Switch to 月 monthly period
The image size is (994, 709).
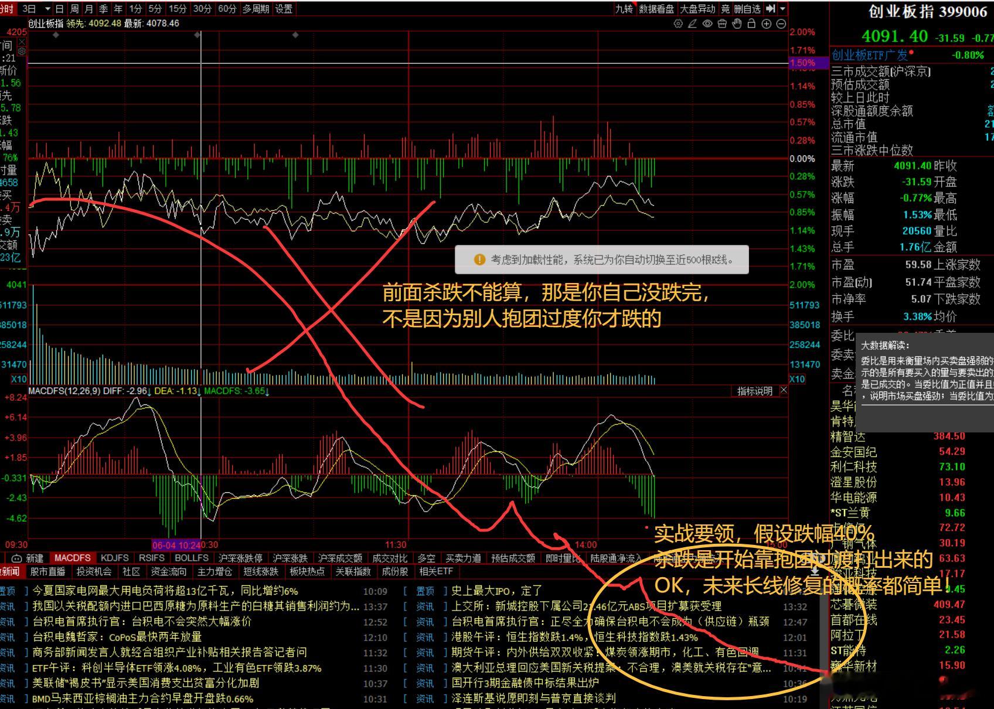[88, 9]
